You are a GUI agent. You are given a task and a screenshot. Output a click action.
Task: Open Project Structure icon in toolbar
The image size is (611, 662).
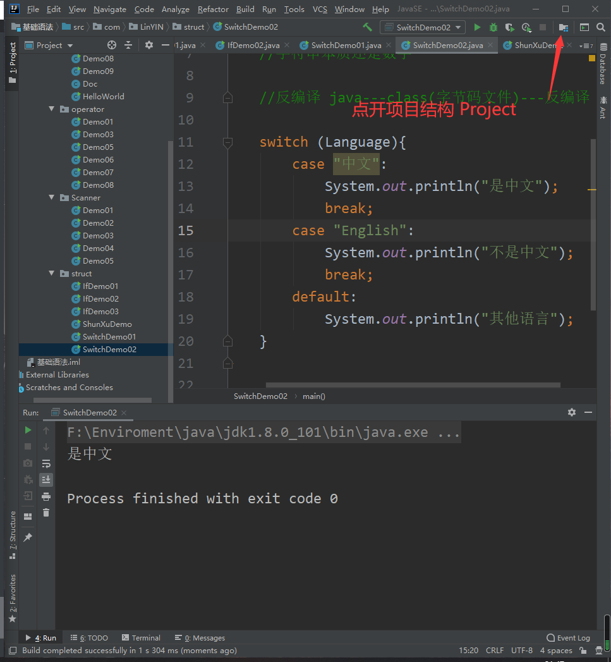pos(564,27)
